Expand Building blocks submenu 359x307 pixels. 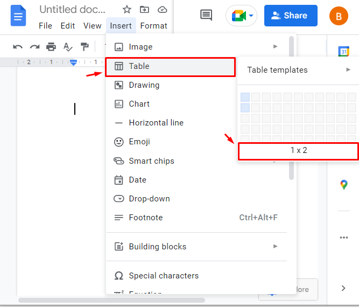click(x=196, y=247)
